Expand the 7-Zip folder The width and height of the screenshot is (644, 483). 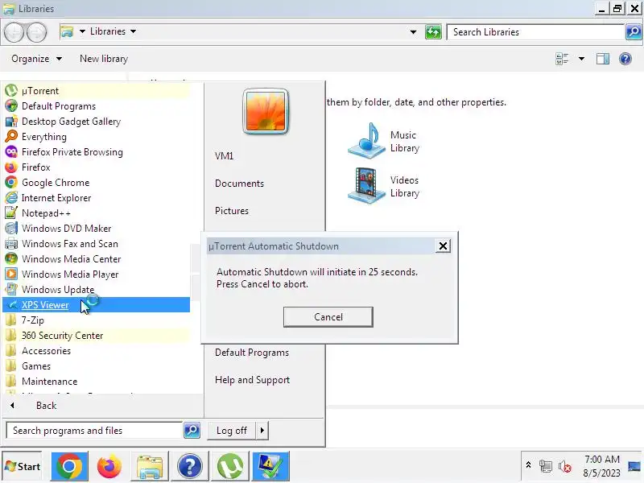pos(97,320)
